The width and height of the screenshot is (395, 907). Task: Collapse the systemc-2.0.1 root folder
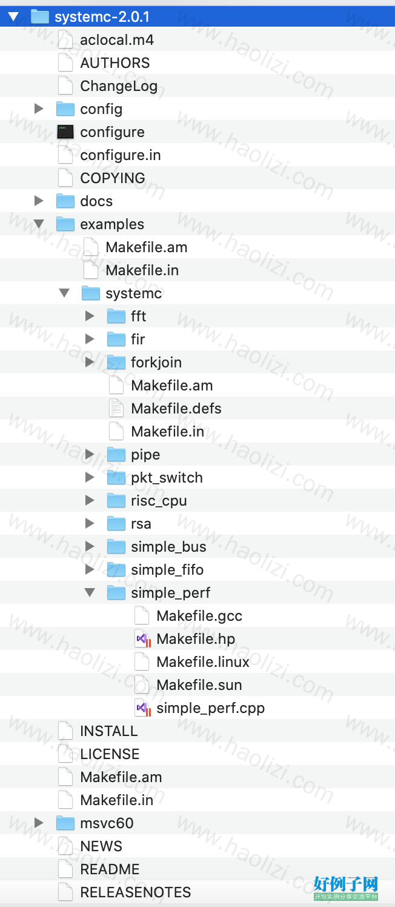tap(13, 17)
